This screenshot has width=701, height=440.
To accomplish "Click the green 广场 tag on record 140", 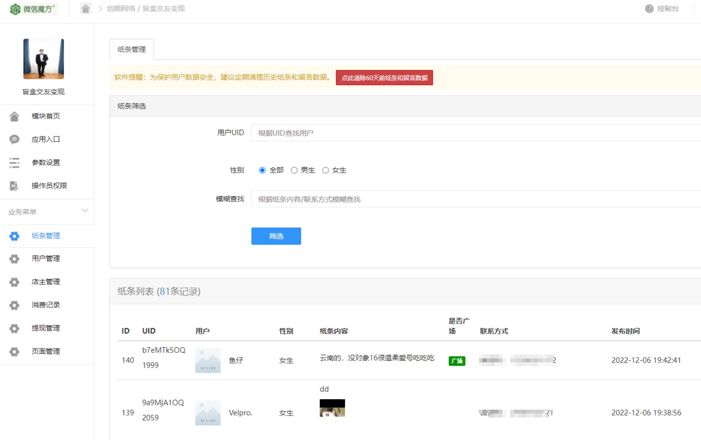I will point(457,361).
